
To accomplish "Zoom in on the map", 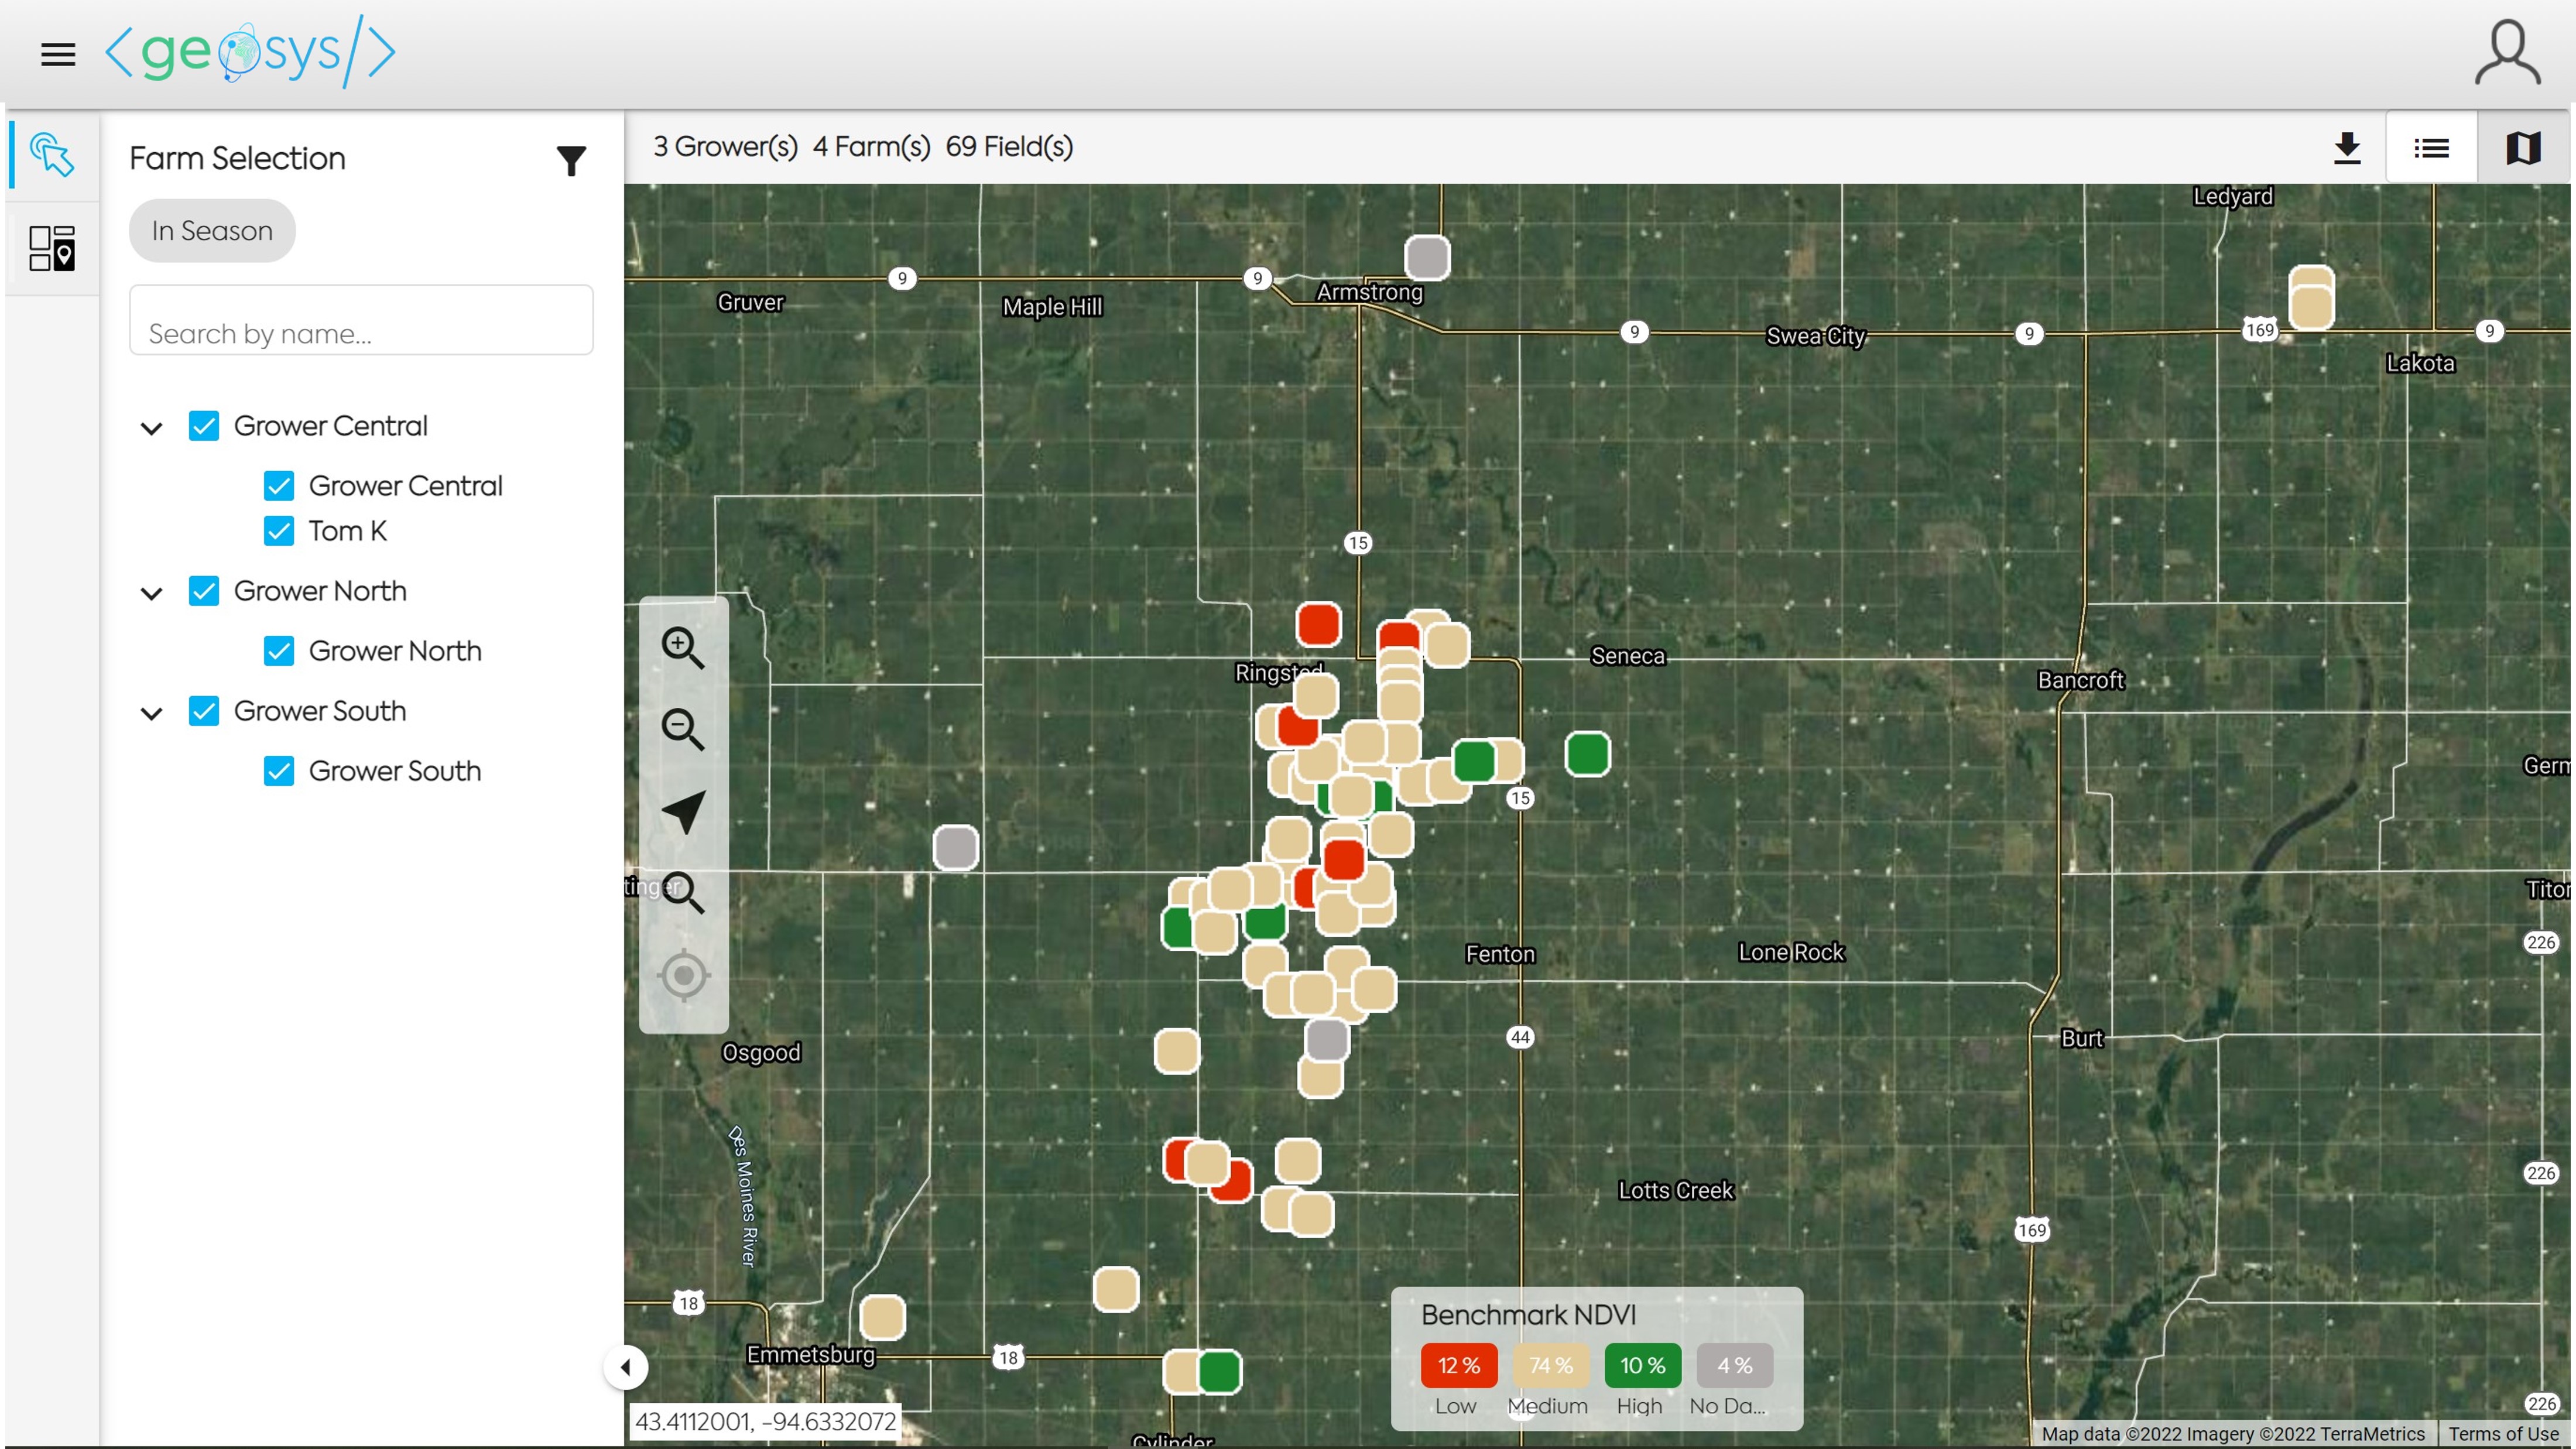I will coord(683,647).
